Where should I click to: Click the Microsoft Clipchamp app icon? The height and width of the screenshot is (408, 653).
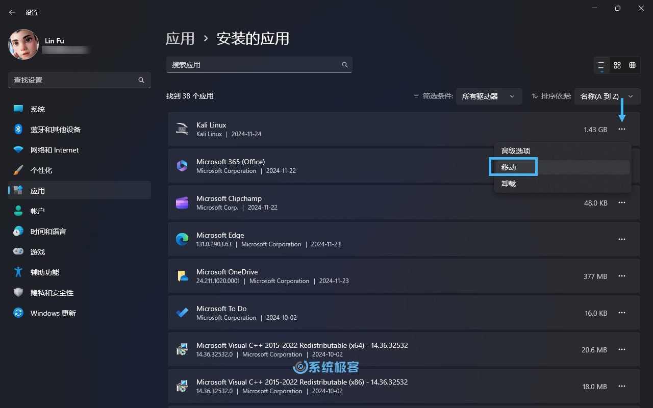point(182,202)
